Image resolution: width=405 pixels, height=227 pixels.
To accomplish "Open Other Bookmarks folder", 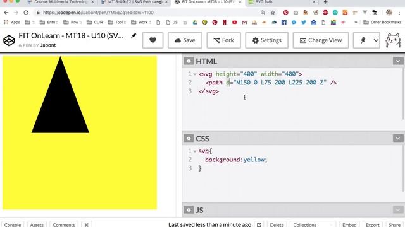I will [382, 23].
